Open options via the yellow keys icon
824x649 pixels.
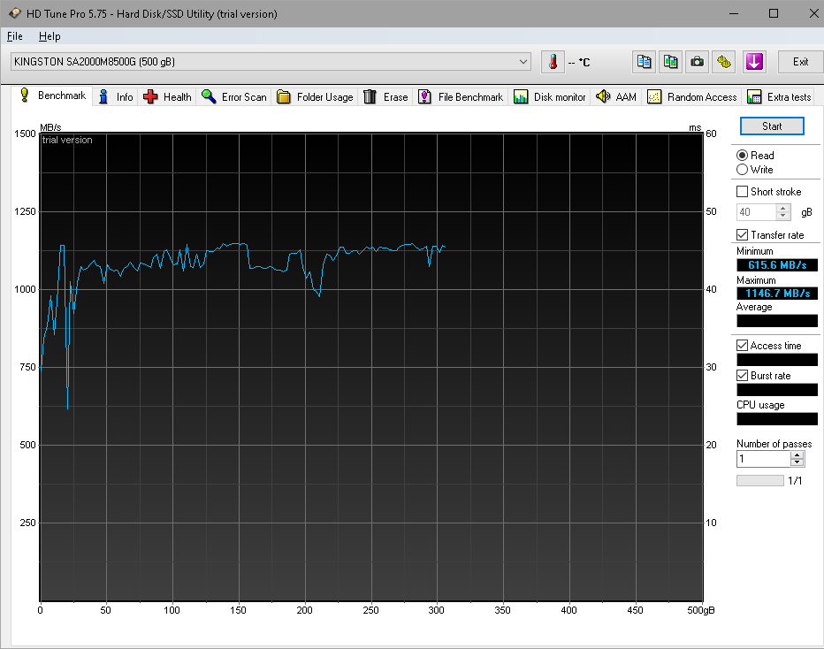[x=723, y=62]
